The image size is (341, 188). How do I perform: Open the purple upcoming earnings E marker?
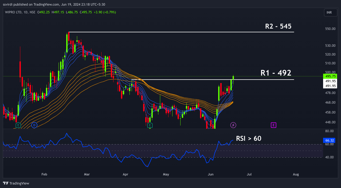pyautogui.click(x=273, y=125)
